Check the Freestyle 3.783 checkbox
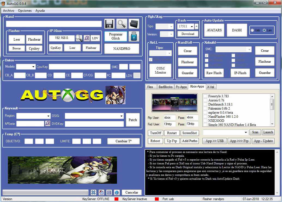282x202 pixels. (x=205, y=96)
